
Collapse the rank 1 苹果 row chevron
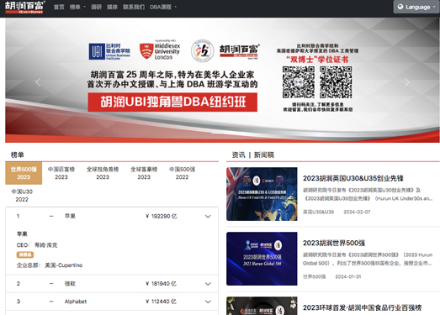[x=208, y=217]
